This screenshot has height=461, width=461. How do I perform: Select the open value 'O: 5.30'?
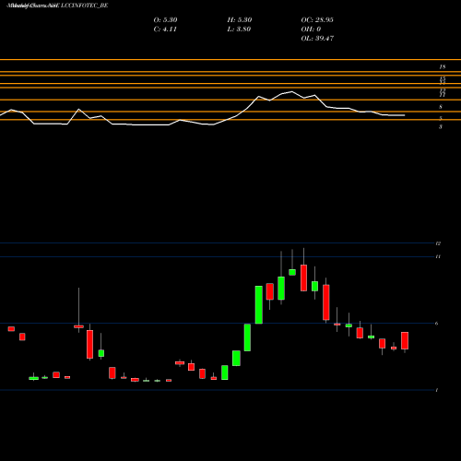click(165, 20)
